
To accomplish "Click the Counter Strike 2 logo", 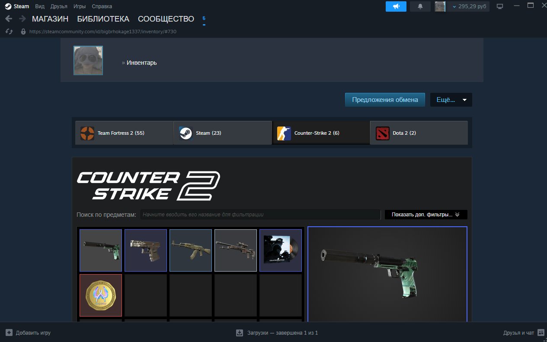I will tap(148, 186).
